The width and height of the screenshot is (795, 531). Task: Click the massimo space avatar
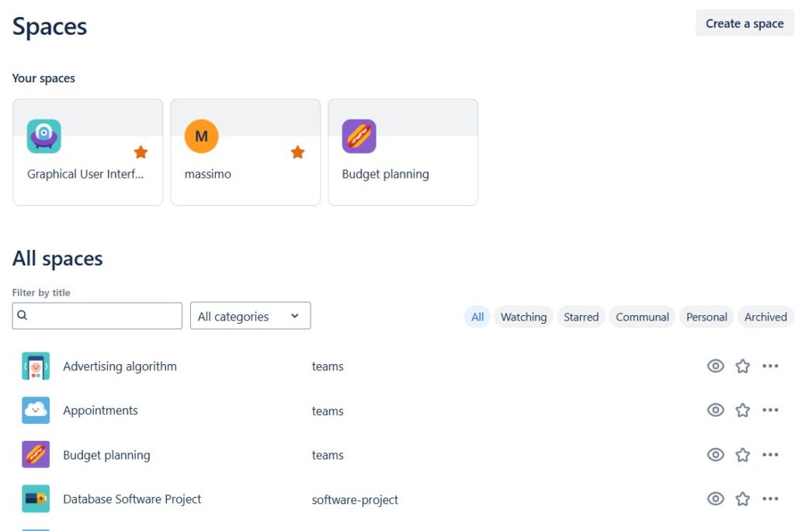pos(201,136)
